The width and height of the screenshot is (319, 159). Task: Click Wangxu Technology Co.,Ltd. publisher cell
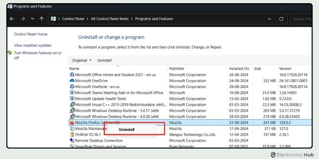pyautogui.click(x=192, y=134)
